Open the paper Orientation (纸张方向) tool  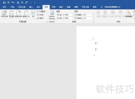coord(18,15)
